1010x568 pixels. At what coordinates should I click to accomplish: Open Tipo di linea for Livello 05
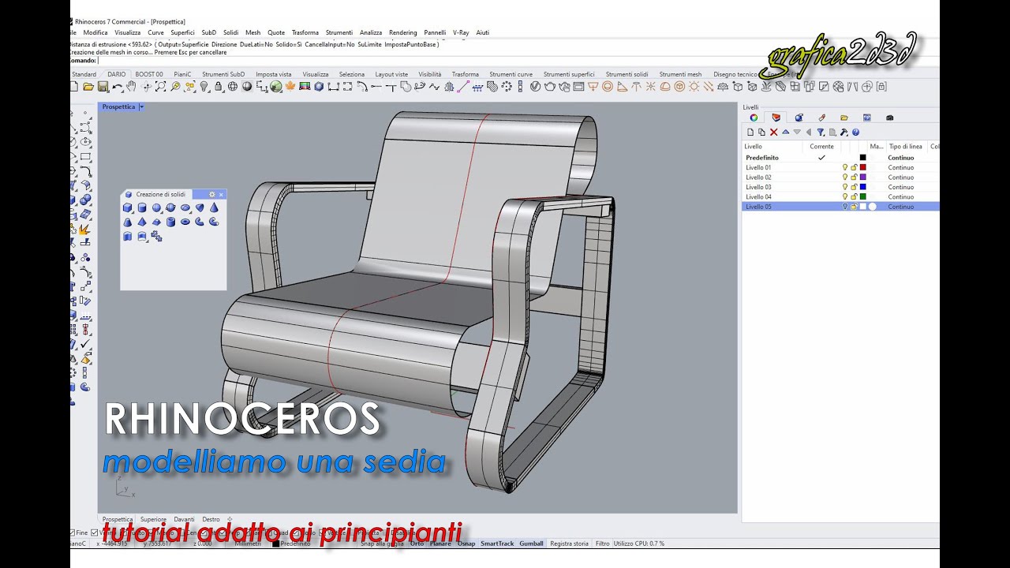coord(900,206)
